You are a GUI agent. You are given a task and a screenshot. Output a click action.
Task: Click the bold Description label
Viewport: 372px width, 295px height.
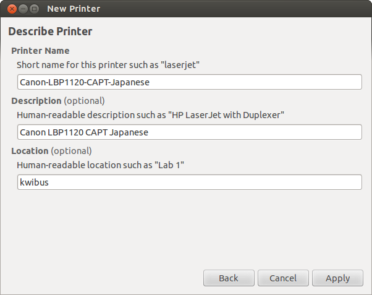coord(36,101)
